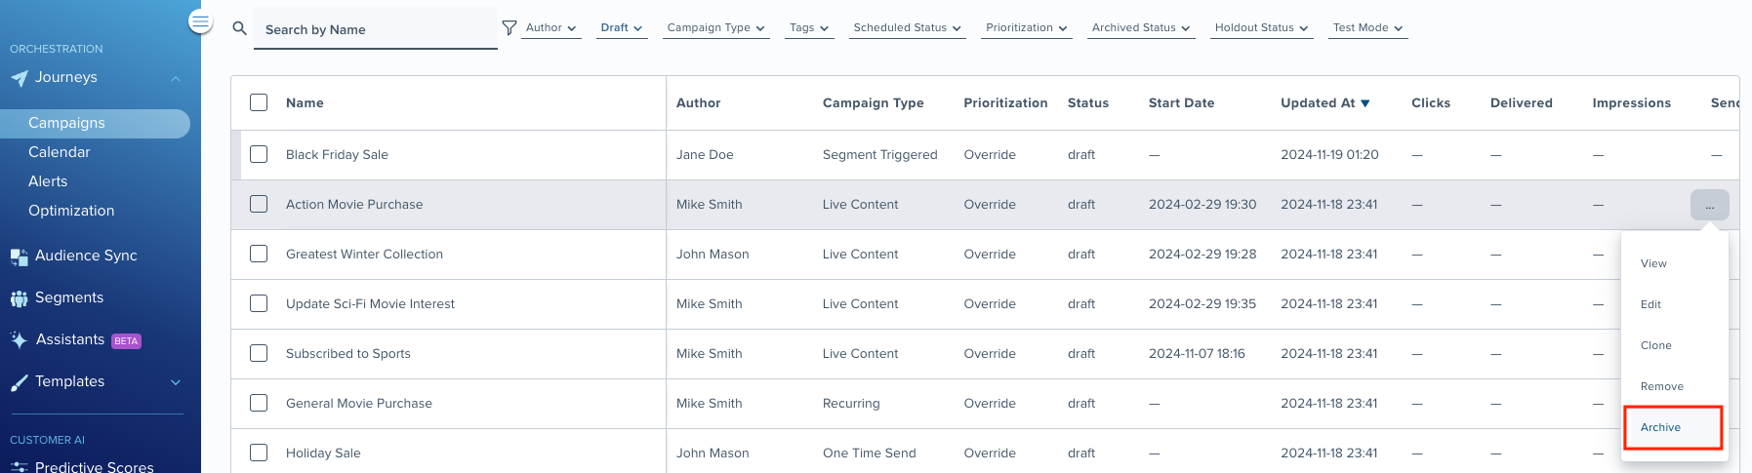Tick the Holiday Sale campaign checkbox

[259, 453]
